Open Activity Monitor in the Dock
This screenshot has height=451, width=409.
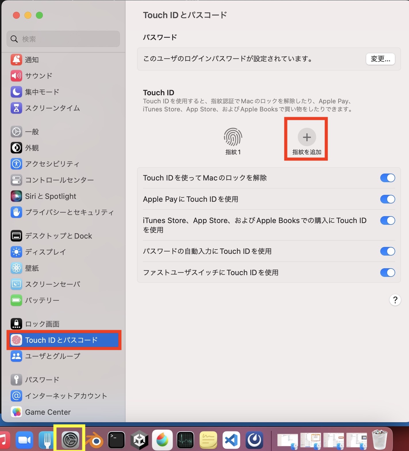pyautogui.click(x=185, y=440)
